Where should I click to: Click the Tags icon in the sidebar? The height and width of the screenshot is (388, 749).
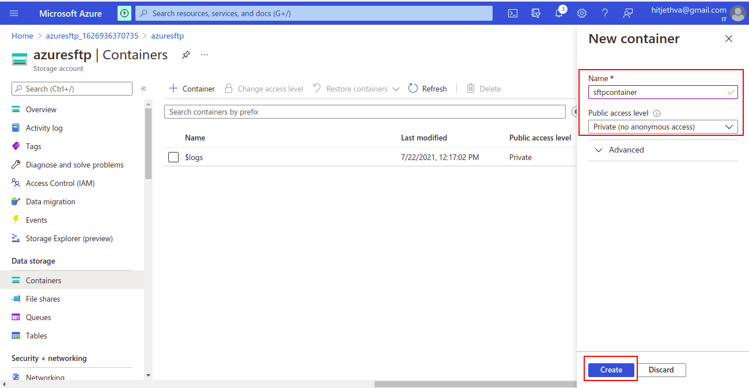click(16, 146)
